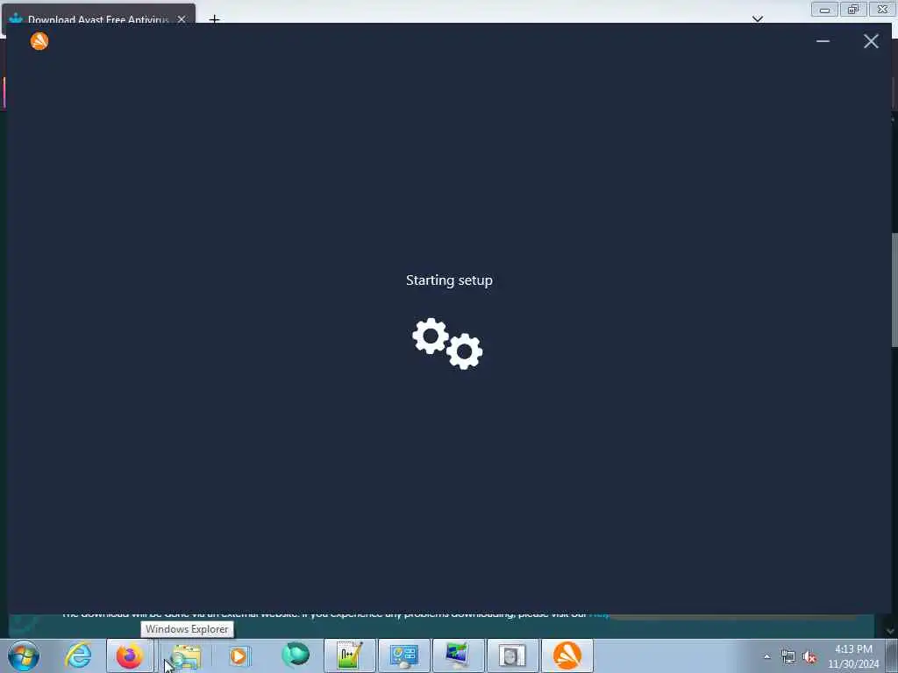The image size is (898, 673).
Task: Show hidden system tray icons
Action: (x=766, y=656)
